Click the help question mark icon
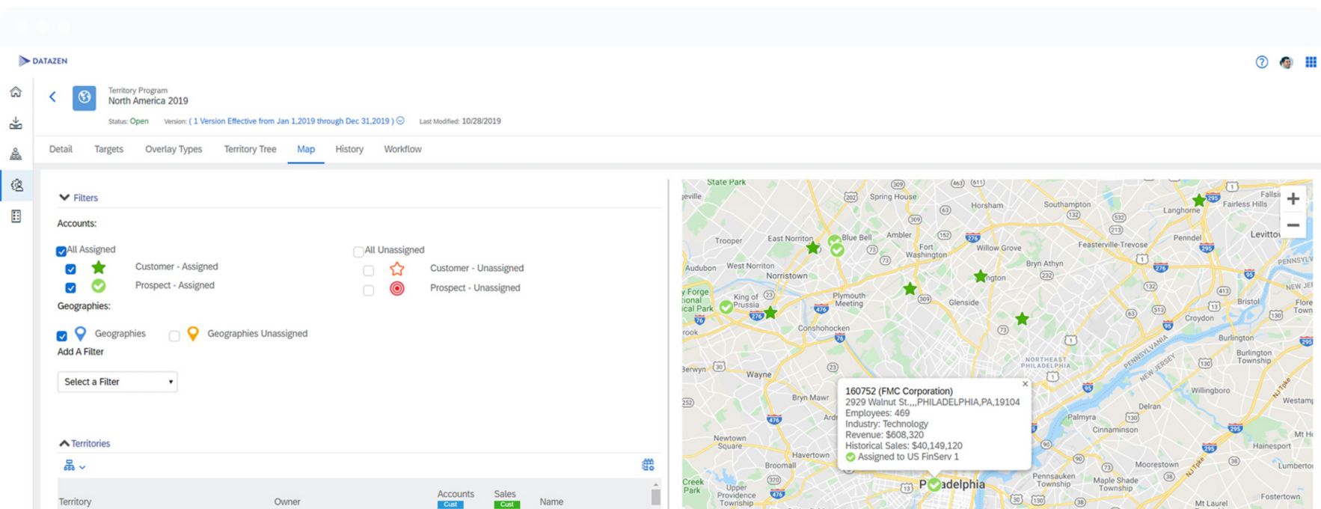The height and width of the screenshot is (509, 1321). pyautogui.click(x=1261, y=62)
